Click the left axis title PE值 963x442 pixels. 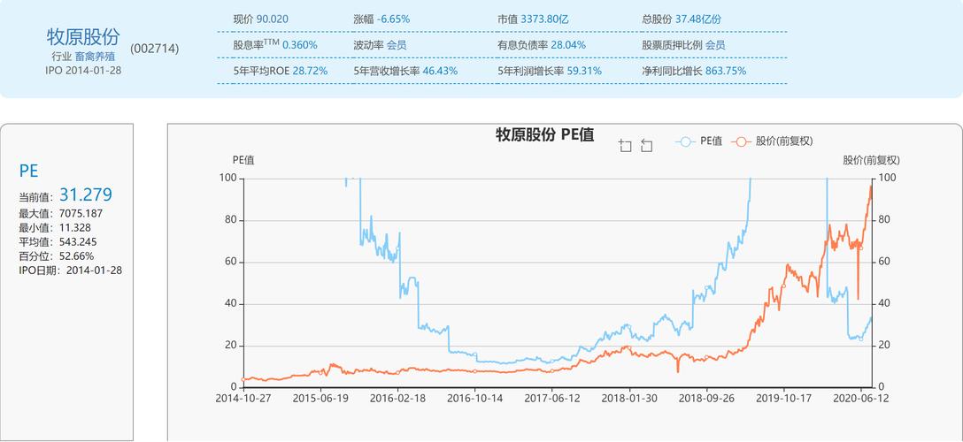pyautogui.click(x=243, y=161)
